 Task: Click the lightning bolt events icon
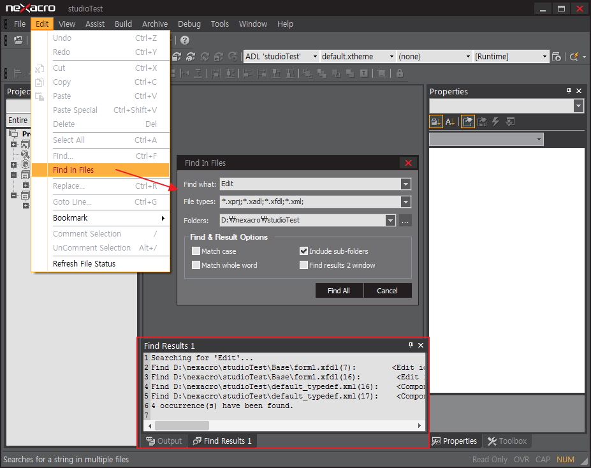(495, 121)
